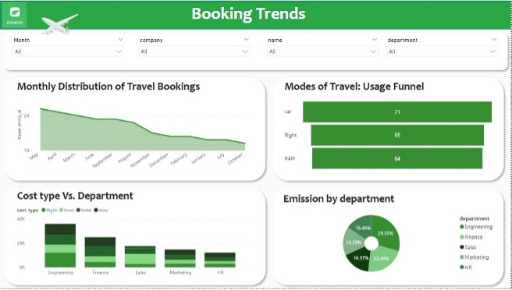Click the 'Engineering' bar chart axis label
512x290 pixels.
coord(61,272)
